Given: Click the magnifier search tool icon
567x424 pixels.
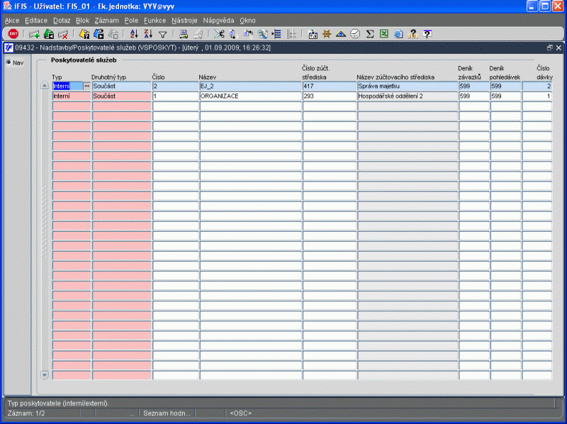Looking at the screenshot, I should [x=262, y=34].
